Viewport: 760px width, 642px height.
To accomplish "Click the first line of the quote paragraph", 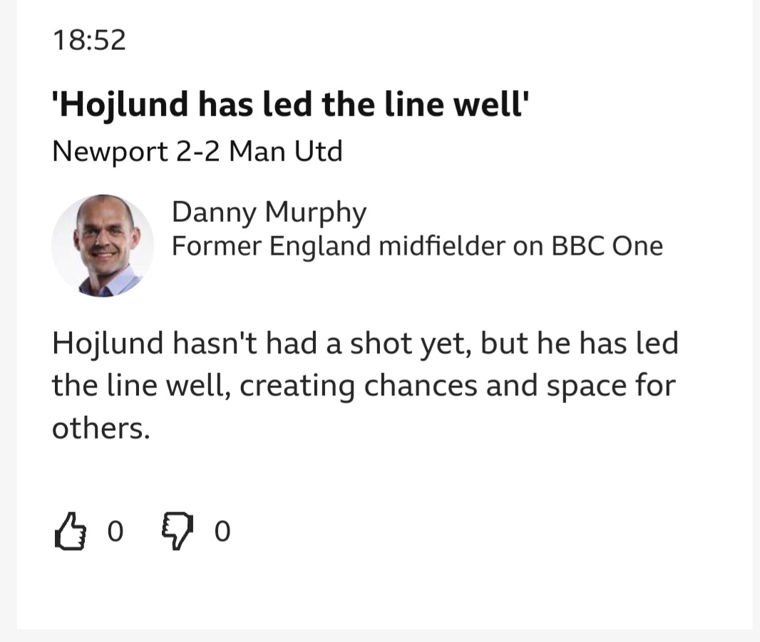I will pyautogui.click(x=364, y=344).
